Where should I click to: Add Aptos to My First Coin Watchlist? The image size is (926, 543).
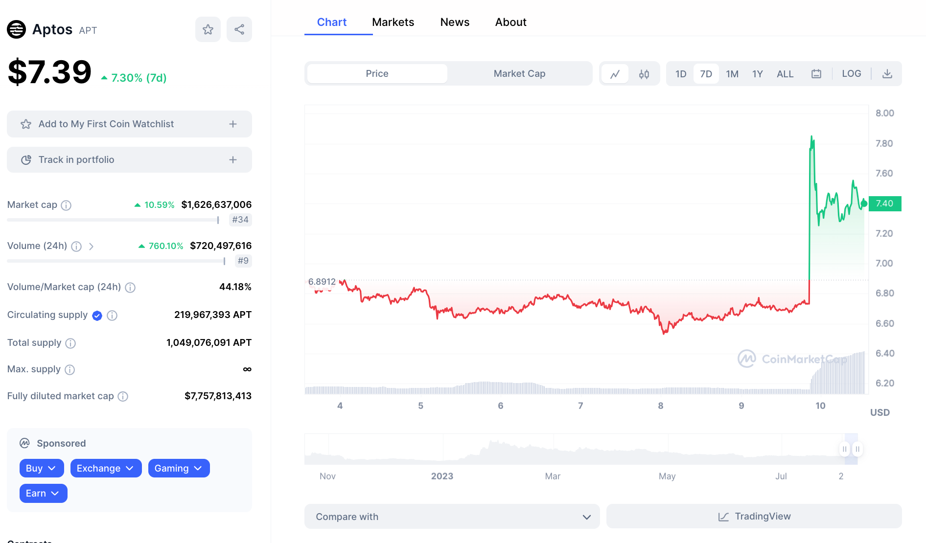(129, 124)
